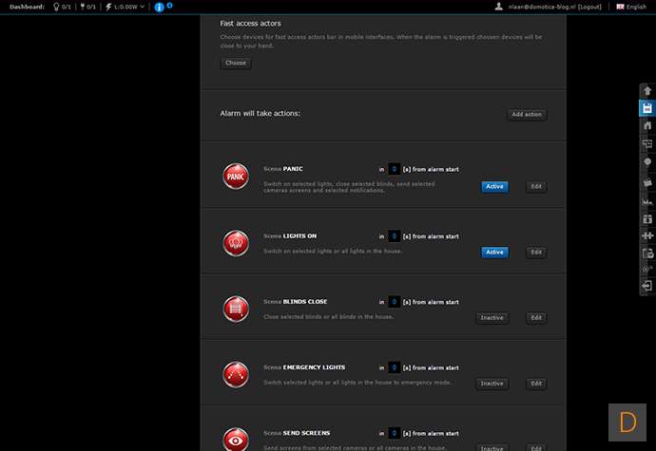Screen dimensions: 656x451
Task: Click the user profile icon in the top bar
Action: click(x=498, y=7)
